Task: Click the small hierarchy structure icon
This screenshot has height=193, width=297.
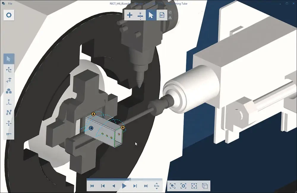Action: (170, 18)
